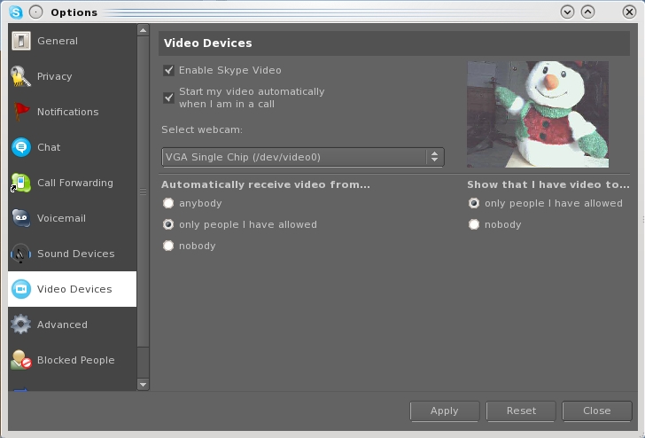Choose only people I have allowed under Show that I have video
645x438 pixels.
pos(474,203)
